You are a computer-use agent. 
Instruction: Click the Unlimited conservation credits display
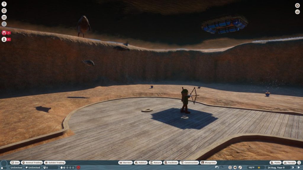[33, 168]
